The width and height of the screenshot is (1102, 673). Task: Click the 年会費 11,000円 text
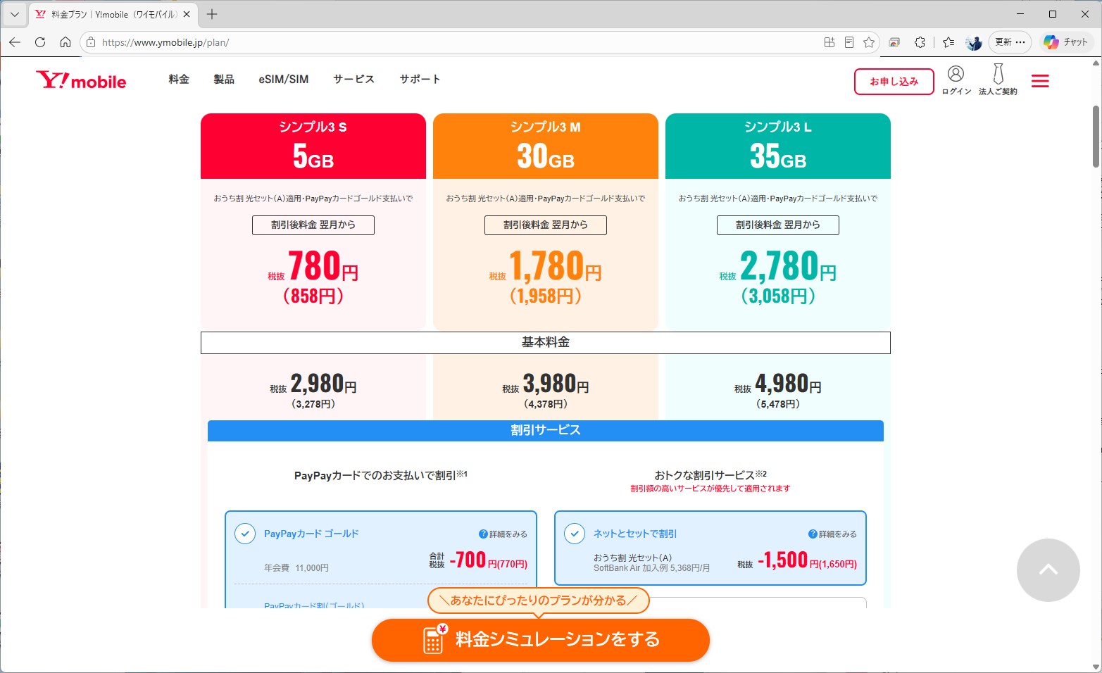296,567
